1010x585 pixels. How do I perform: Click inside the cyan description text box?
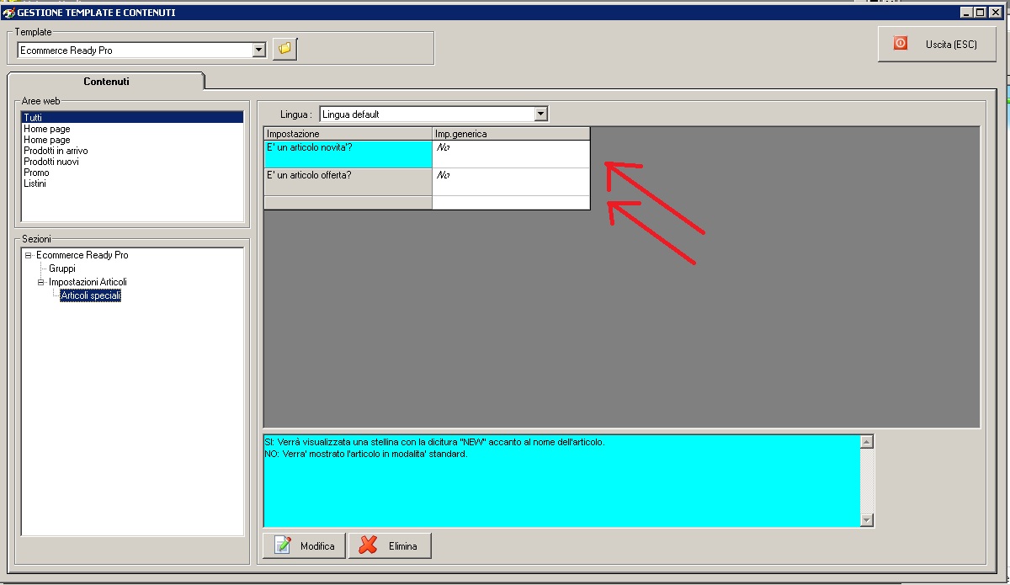(562, 481)
